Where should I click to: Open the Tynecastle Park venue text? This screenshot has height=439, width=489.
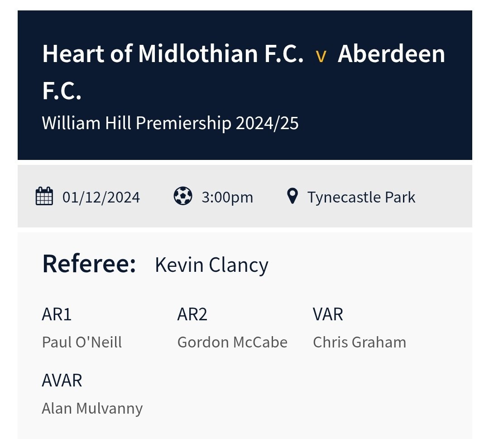coord(361,198)
